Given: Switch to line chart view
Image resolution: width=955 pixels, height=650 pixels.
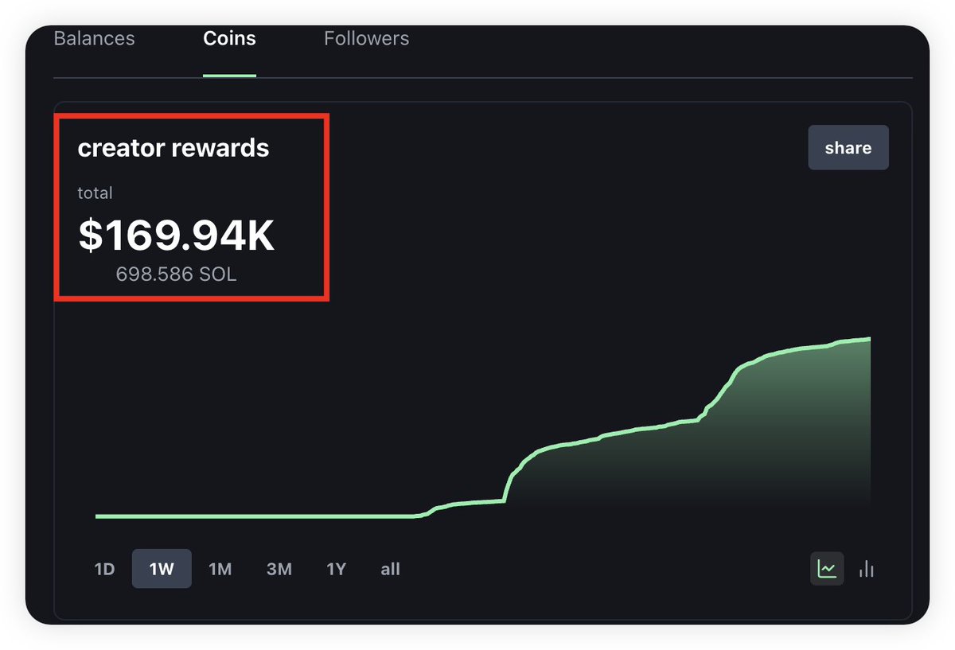Looking at the screenshot, I should [x=827, y=569].
